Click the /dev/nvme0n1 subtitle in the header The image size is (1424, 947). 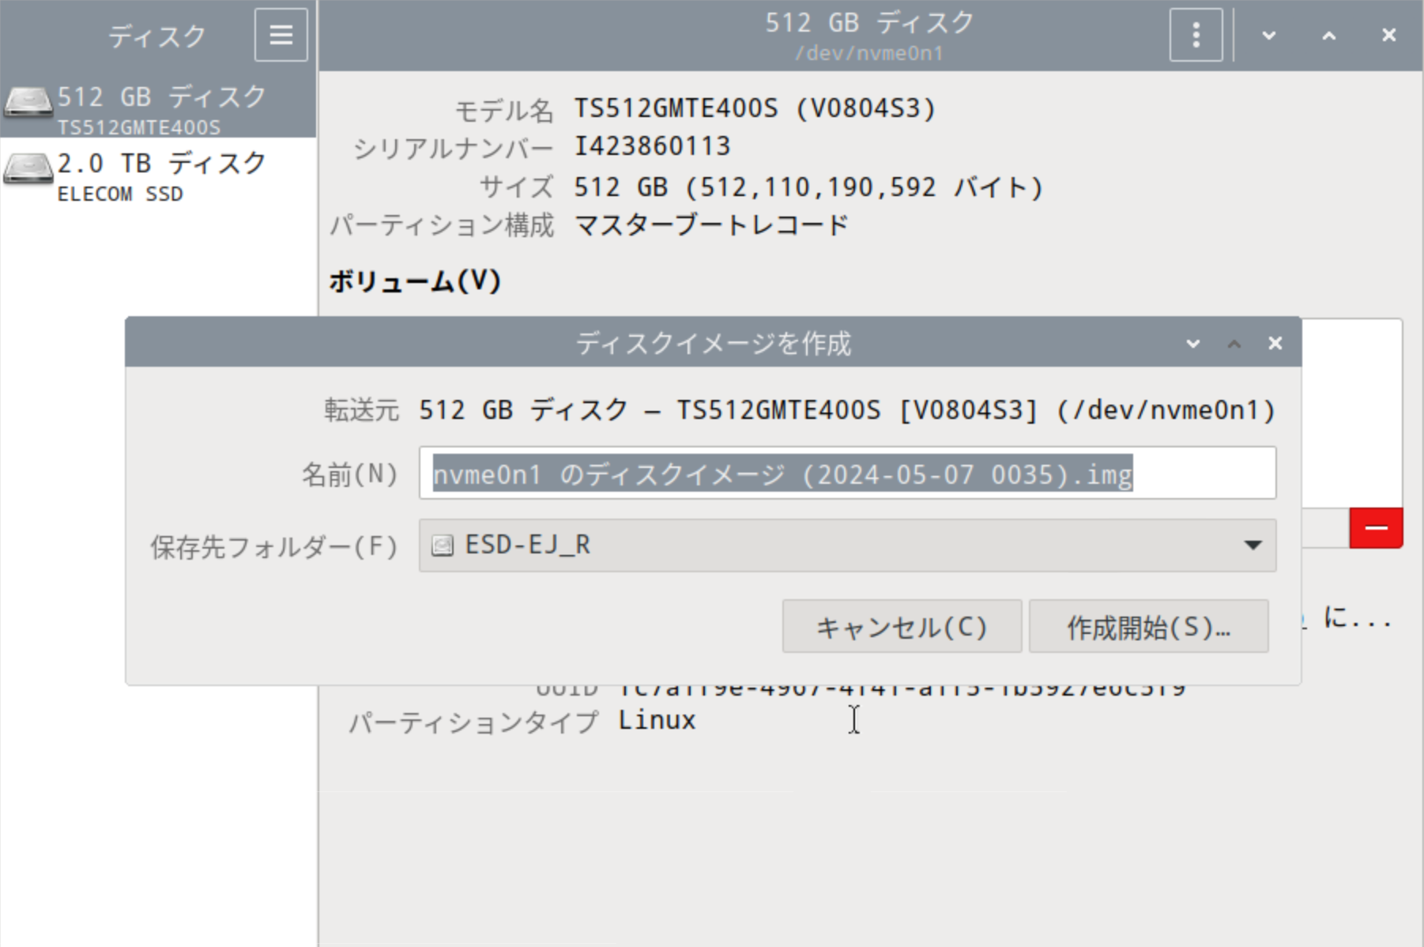868,53
